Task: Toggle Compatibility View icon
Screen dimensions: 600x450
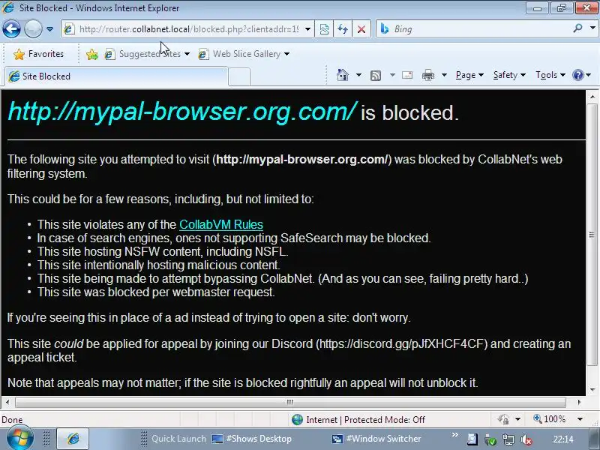Action: (x=324, y=29)
